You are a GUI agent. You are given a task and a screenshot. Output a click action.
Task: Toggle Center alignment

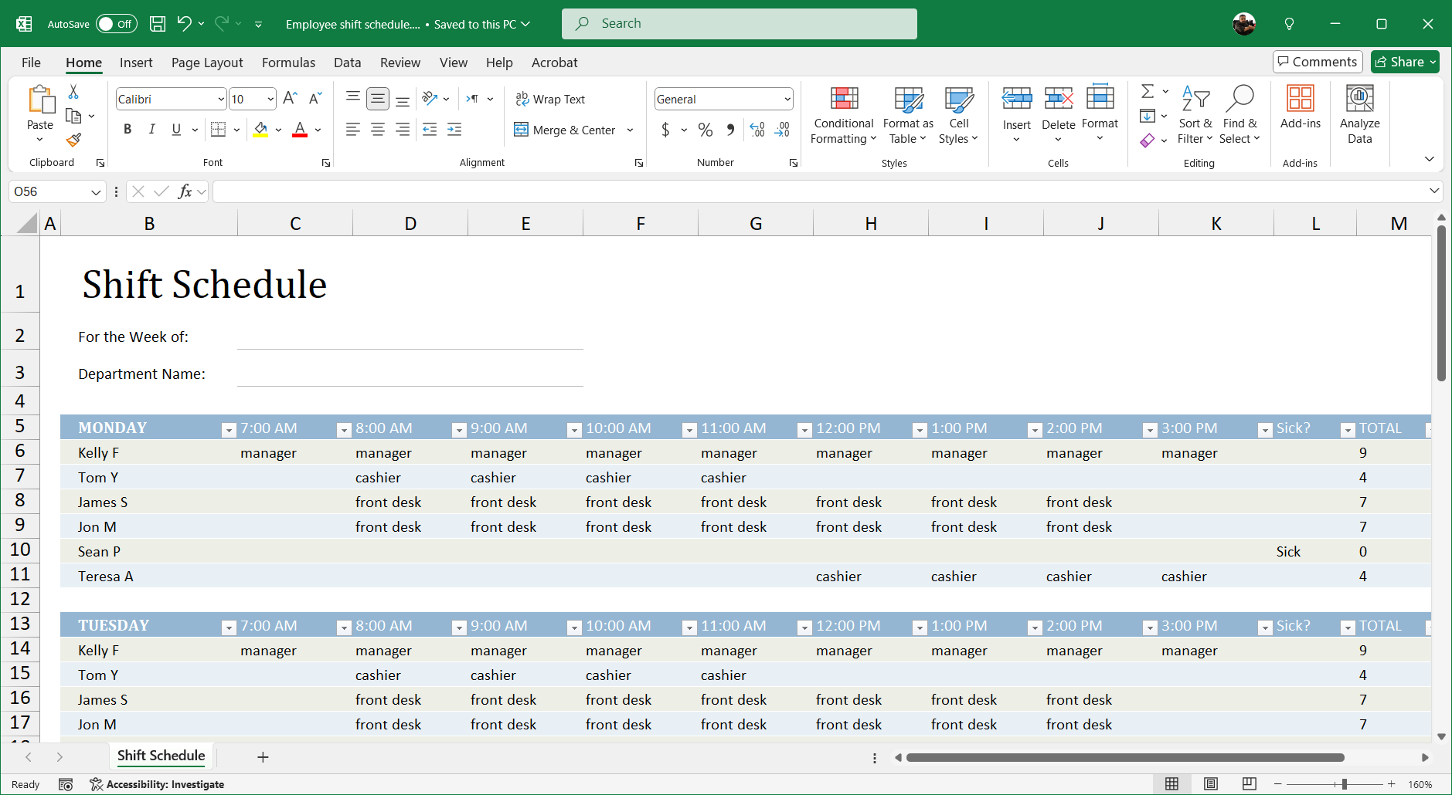[x=378, y=129]
